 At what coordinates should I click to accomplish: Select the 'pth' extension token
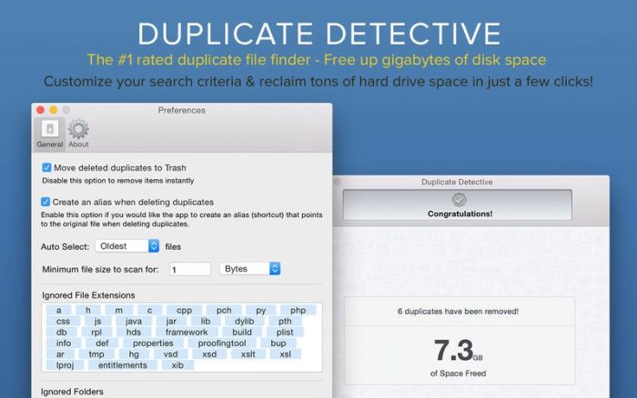coord(285,321)
